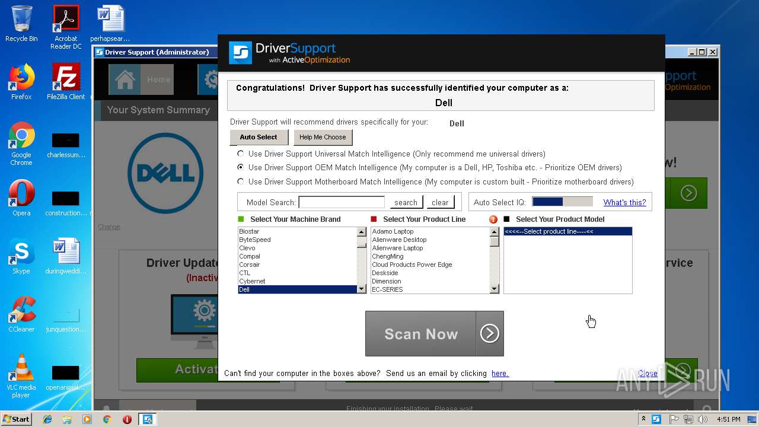Show hidden tray icons arrow
Screen dimensions: 759x427
point(643,419)
